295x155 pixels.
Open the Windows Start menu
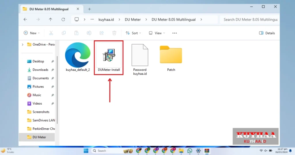click(86, 151)
